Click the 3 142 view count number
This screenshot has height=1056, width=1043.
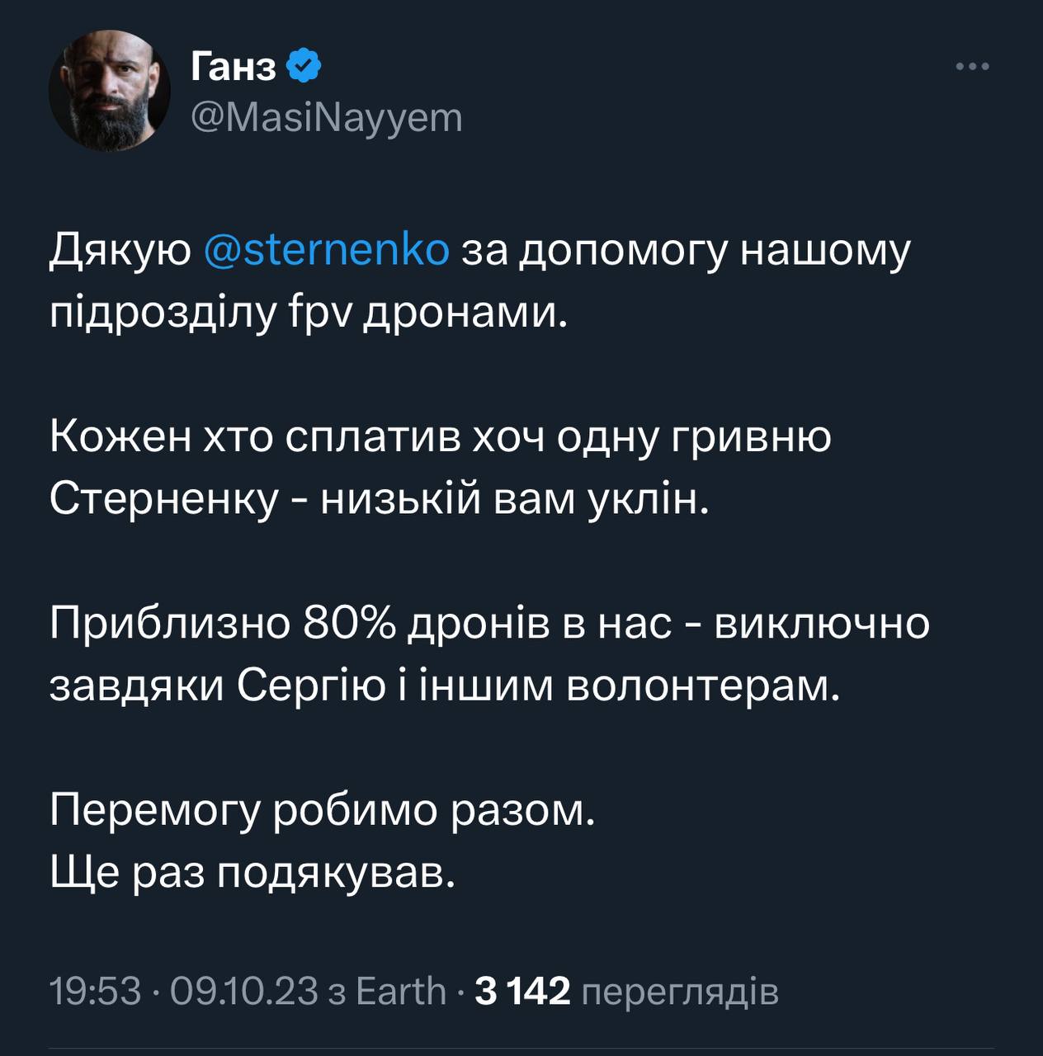point(524,991)
